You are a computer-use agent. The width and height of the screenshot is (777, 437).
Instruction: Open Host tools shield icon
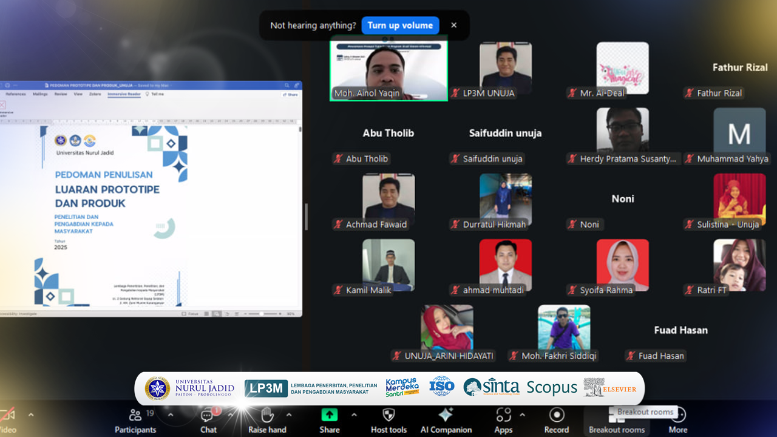click(388, 415)
